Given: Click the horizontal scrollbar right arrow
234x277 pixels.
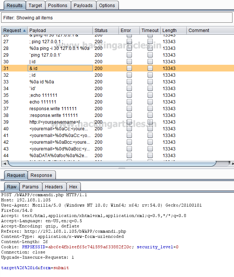Looking at the screenshot, I should pos(233,164).
